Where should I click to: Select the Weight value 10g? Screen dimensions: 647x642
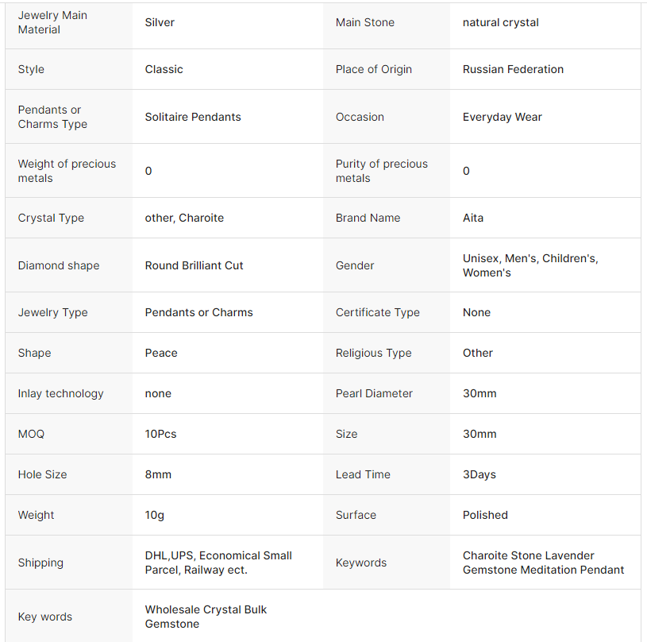155,515
